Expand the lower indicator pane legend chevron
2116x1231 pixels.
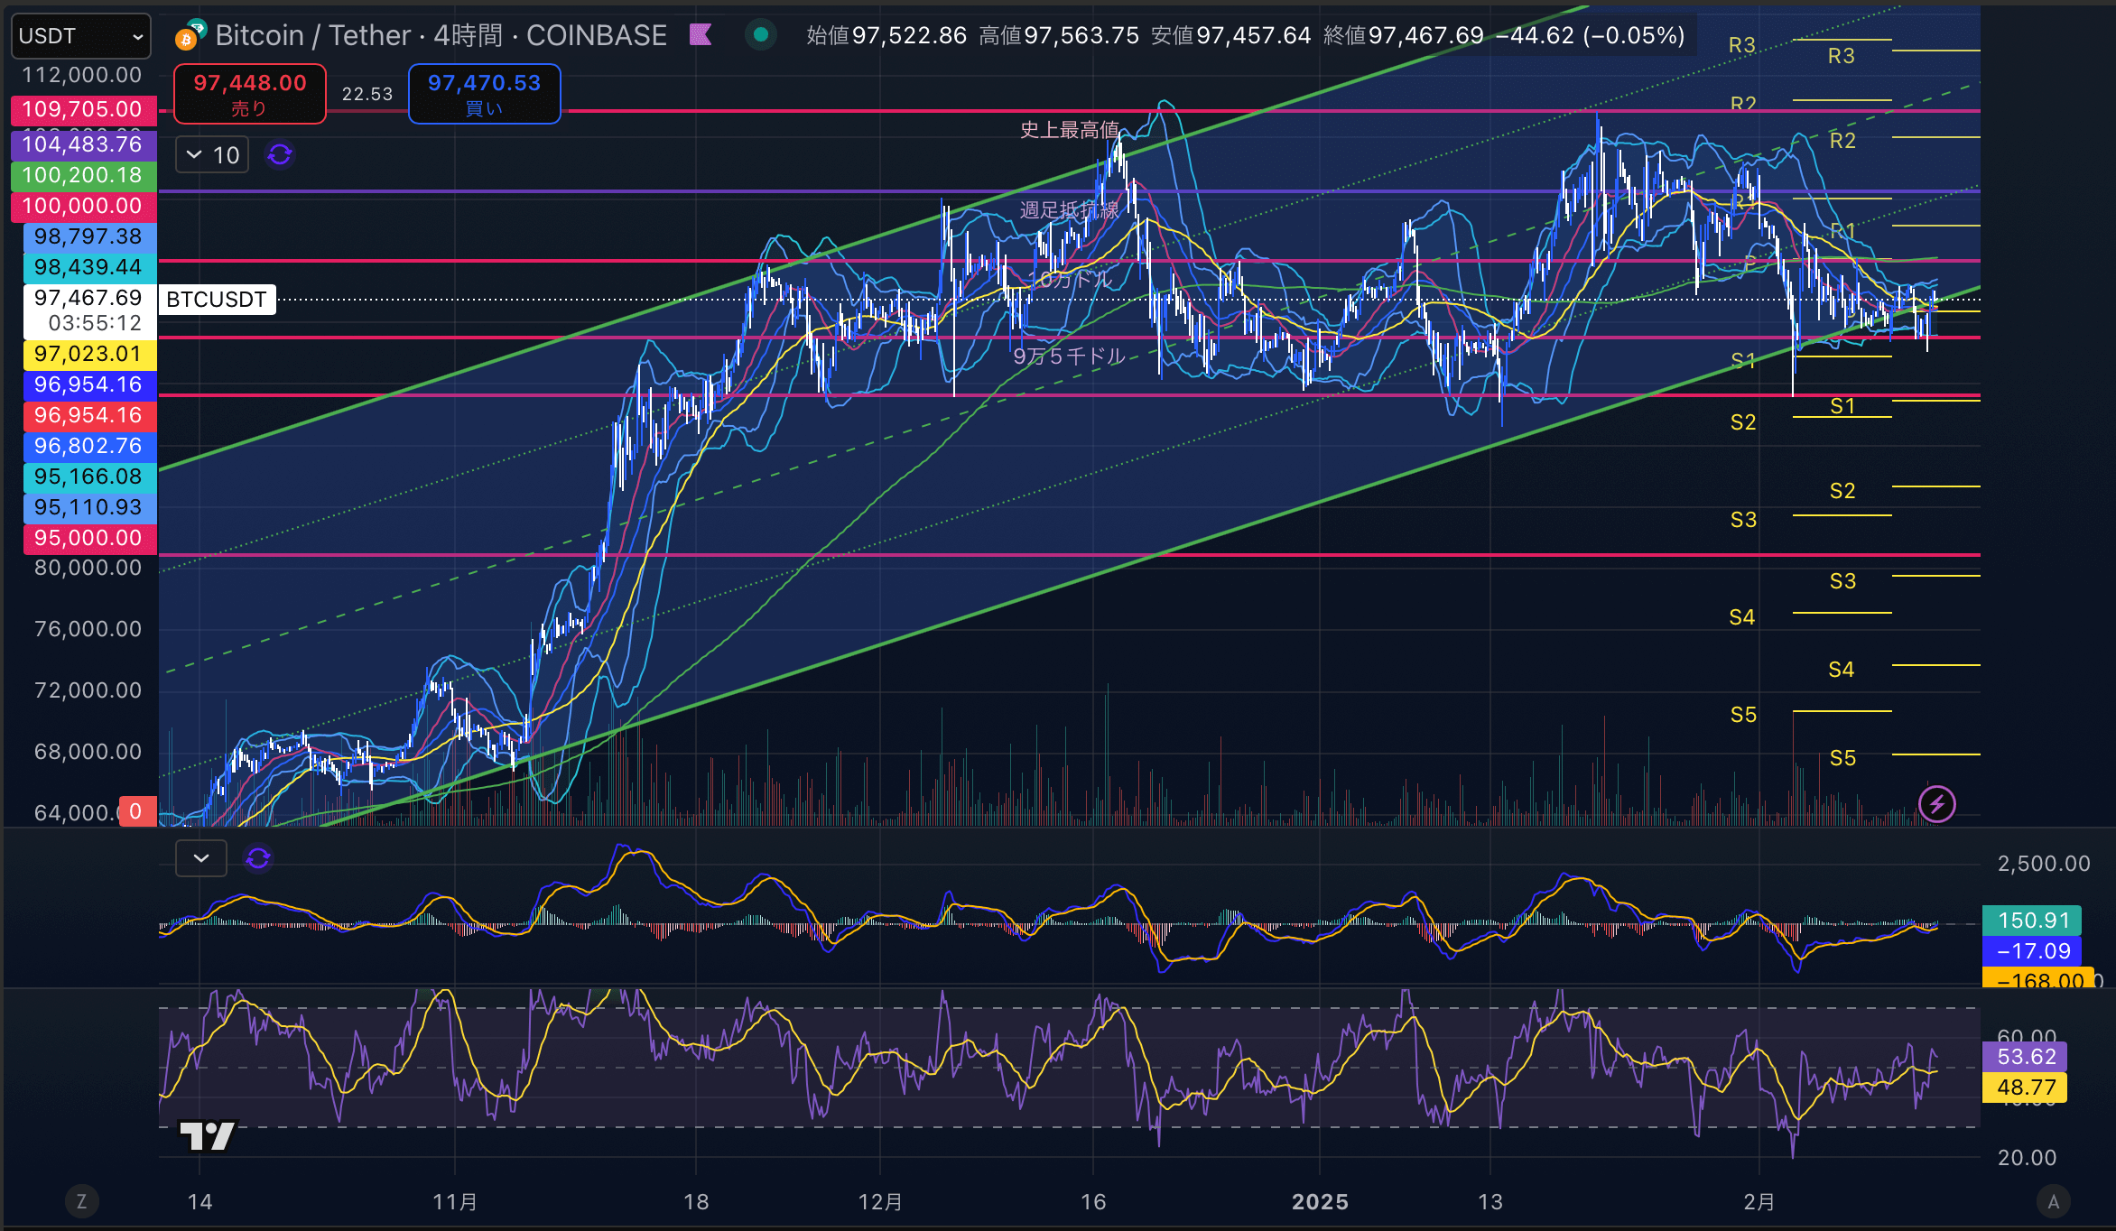201,858
